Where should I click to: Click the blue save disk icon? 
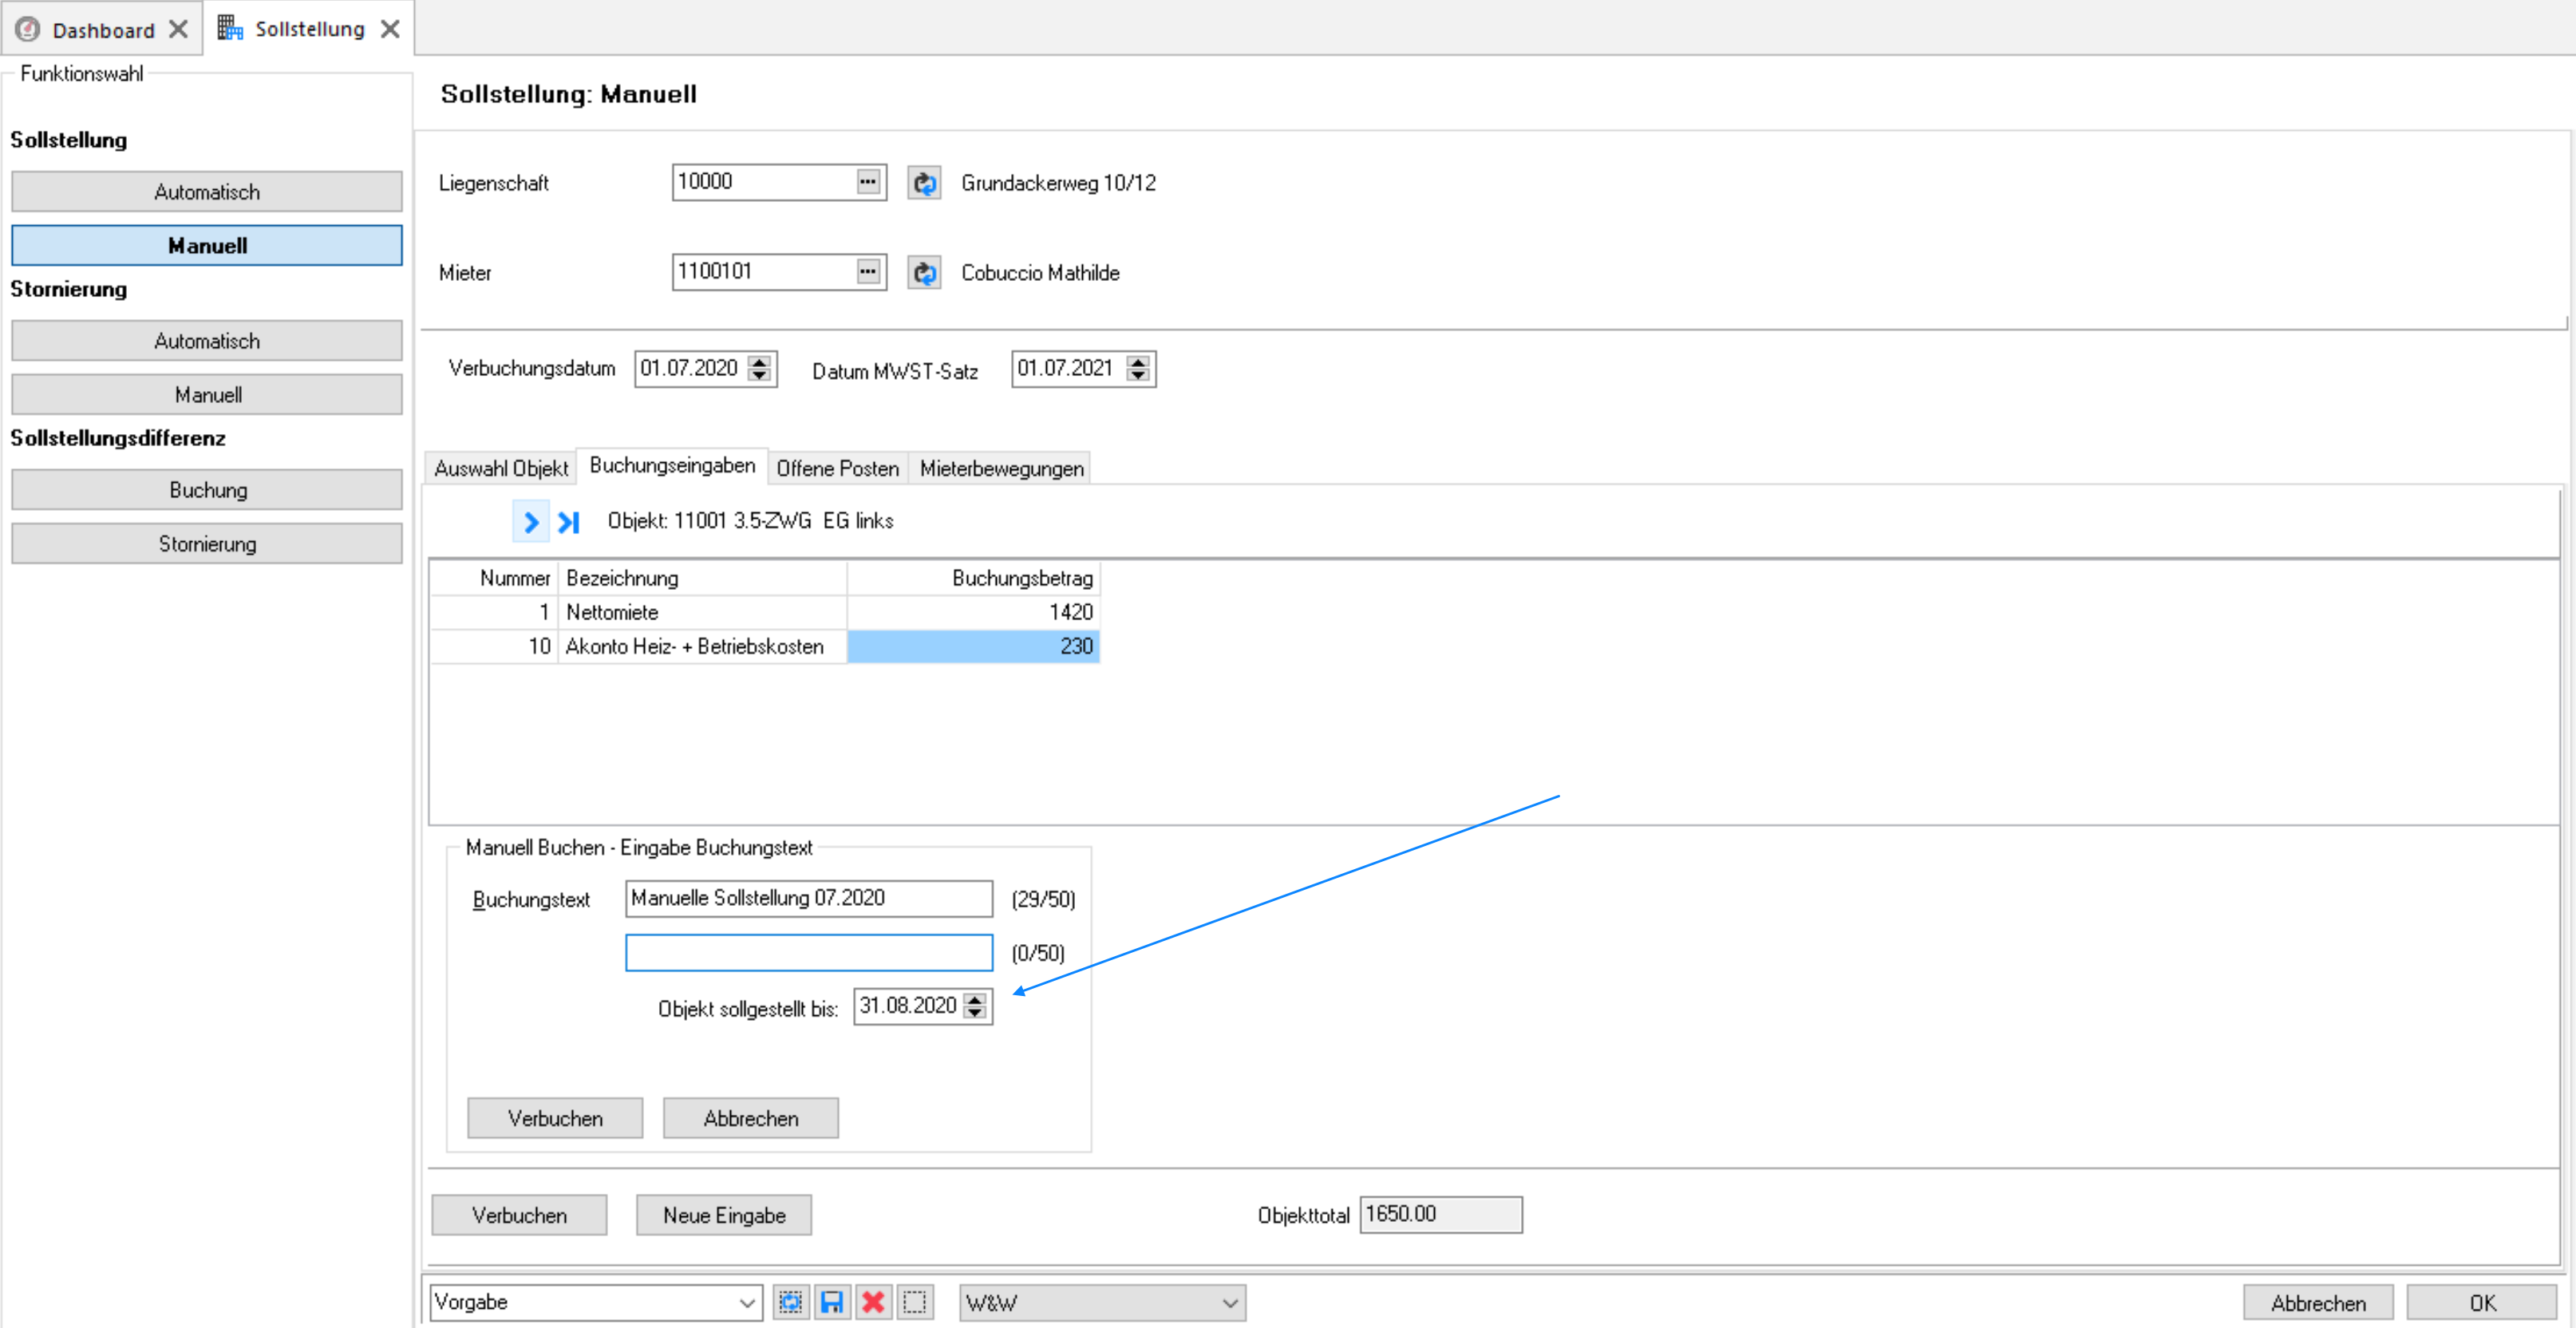pos(832,1302)
